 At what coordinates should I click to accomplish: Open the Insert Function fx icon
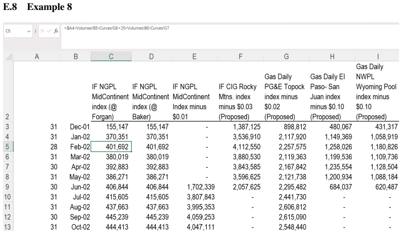point(56,31)
